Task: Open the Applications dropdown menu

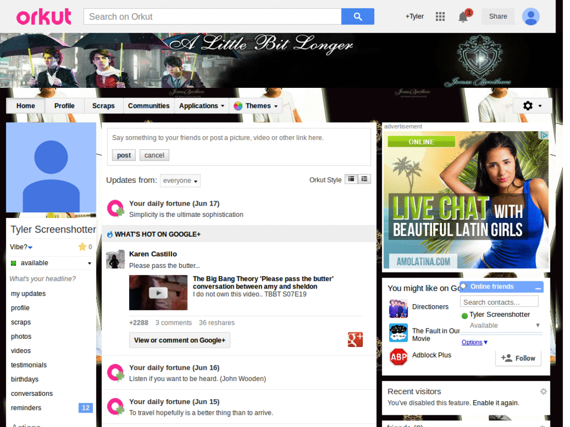Action: point(202,106)
